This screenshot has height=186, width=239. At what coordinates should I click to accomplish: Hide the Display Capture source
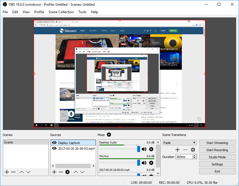pos(55,142)
